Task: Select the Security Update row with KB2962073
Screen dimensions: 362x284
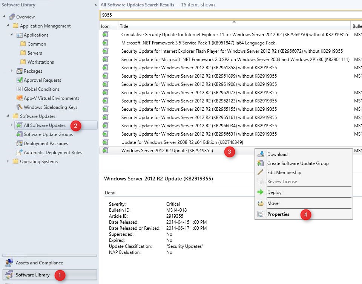Action: pyautogui.click(x=231, y=93)
